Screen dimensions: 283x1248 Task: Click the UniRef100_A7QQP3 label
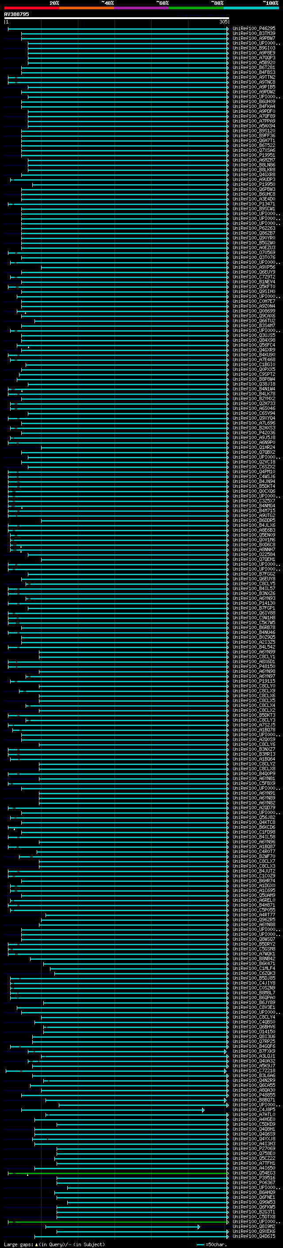pyautogui.click(x=254, y=58)
